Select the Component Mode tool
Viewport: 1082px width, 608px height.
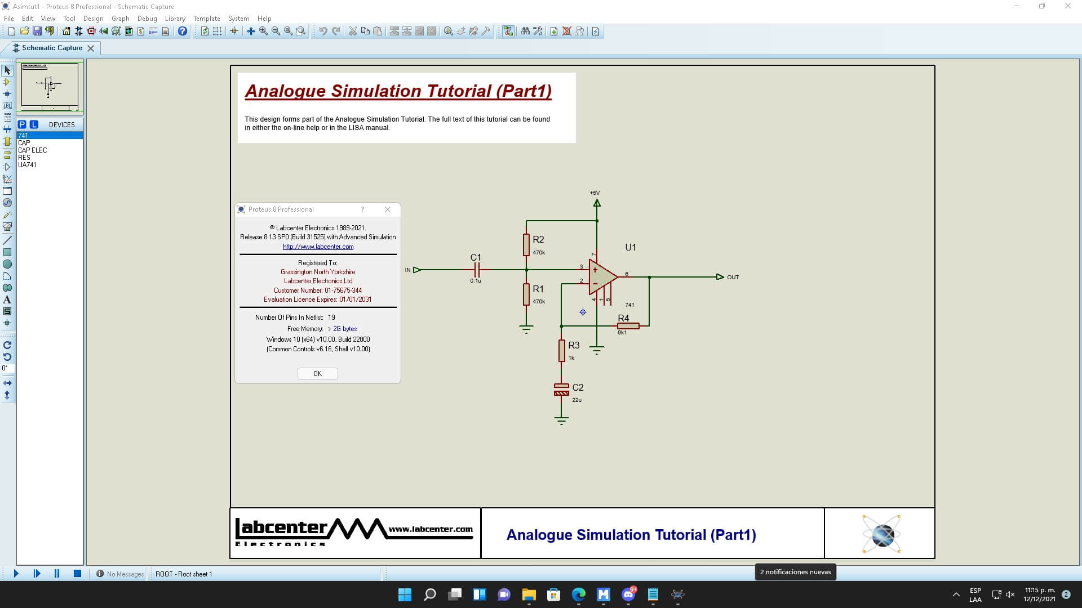pos(7,82)
